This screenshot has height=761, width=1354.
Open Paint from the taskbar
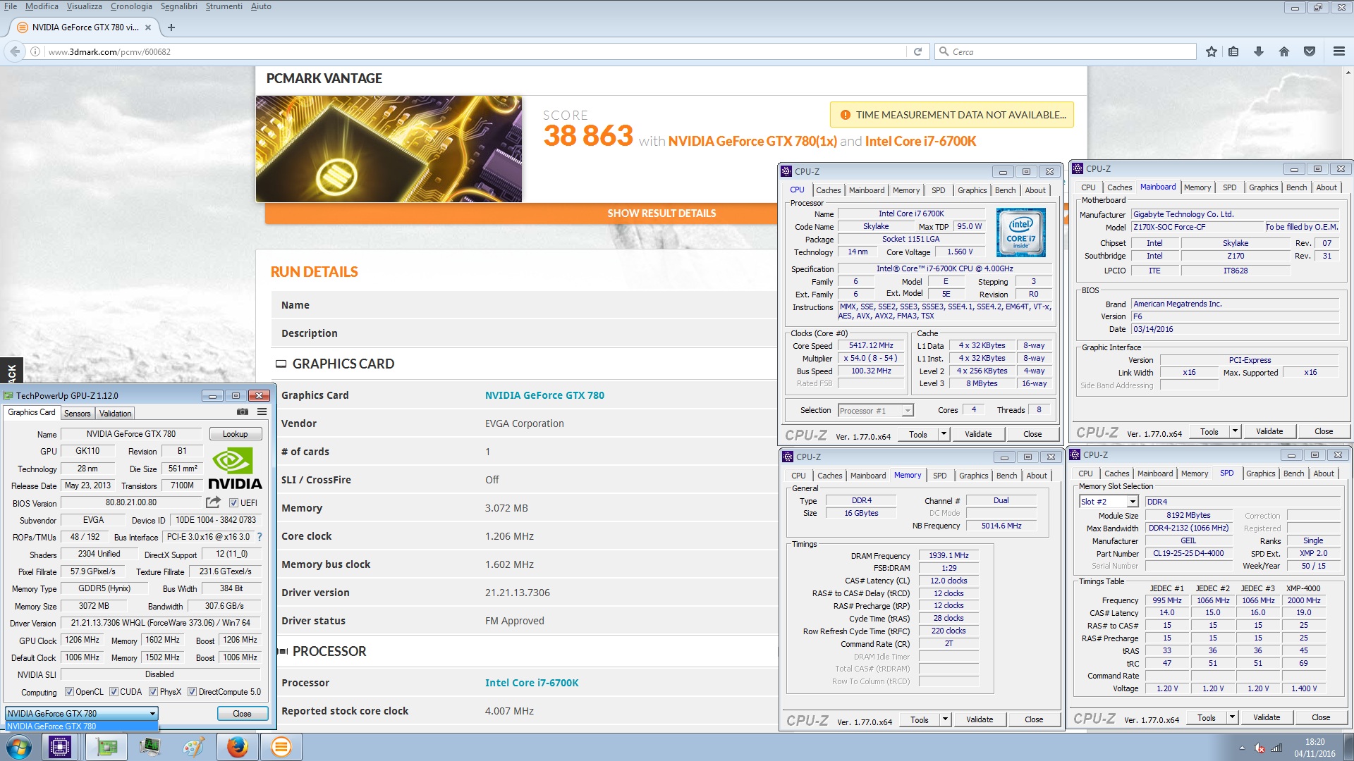point(193,747)
